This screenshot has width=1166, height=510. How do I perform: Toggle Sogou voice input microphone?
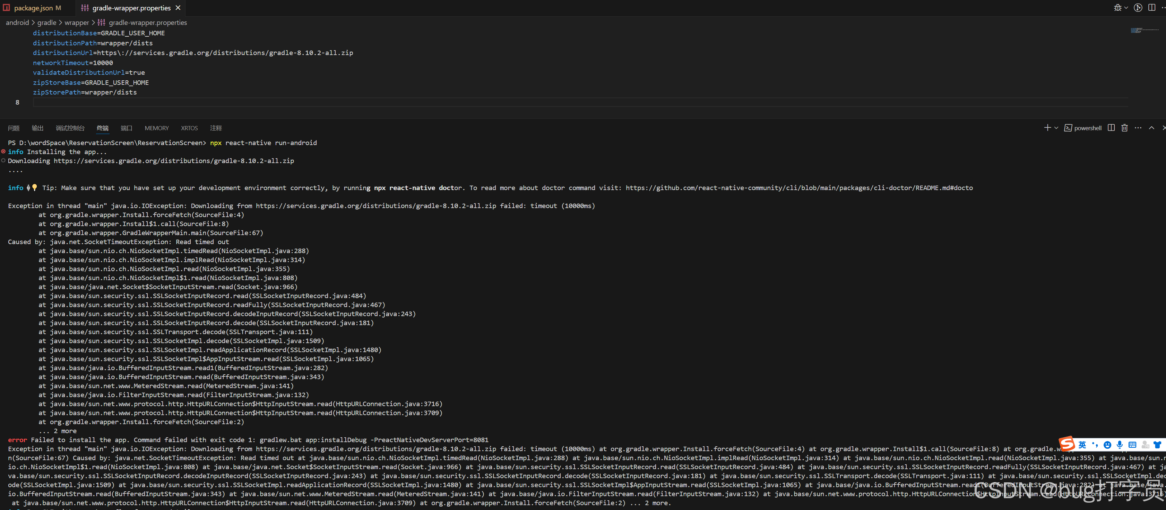1120,445
